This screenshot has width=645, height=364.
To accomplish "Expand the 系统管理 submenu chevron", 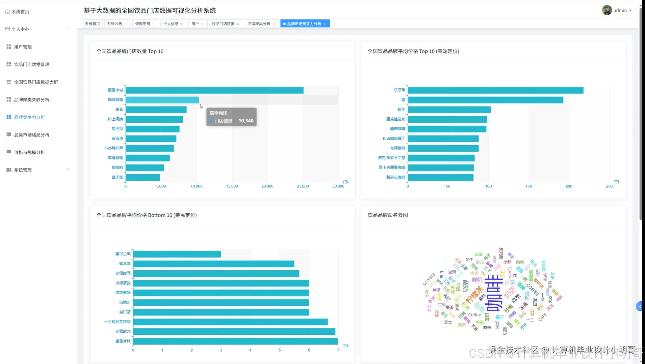I will (x=68, y=169).
